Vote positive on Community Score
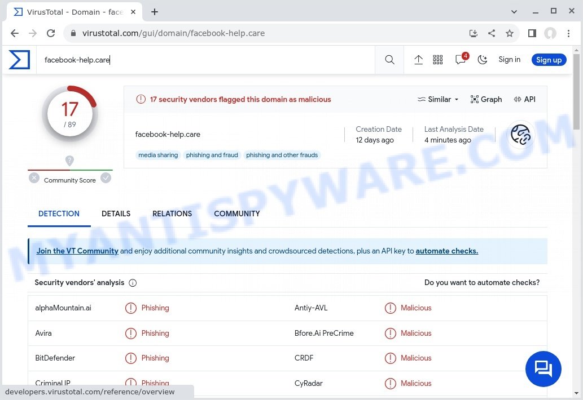Image resolution: width=583 pixels, height=400 pixels. coord(106,178)
